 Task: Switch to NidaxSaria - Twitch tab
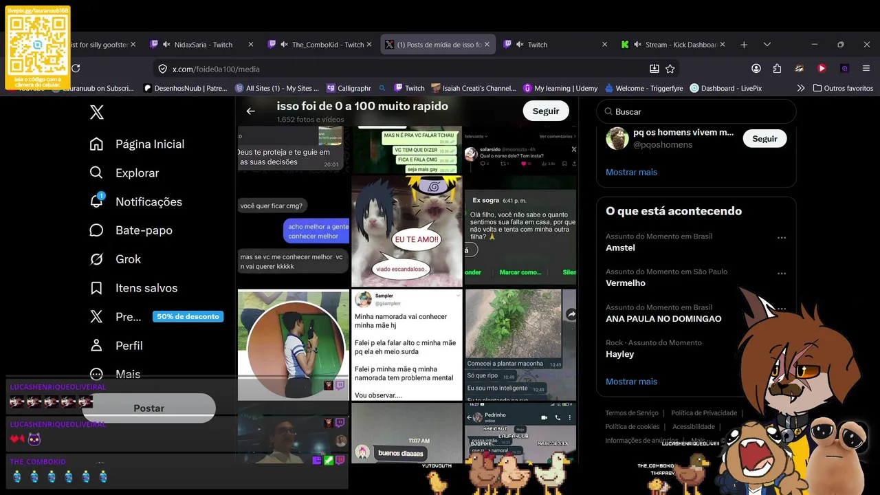203,45
